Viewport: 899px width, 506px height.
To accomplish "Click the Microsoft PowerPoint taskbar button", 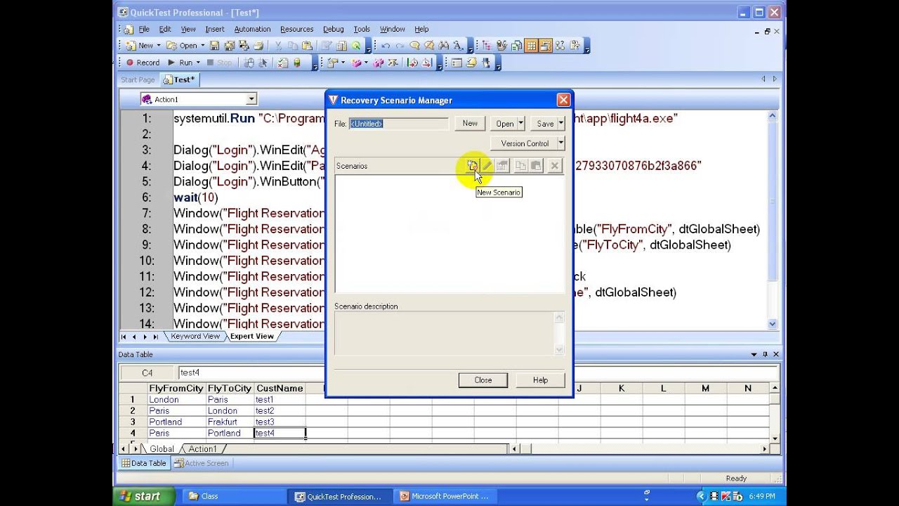I will 444,496.
